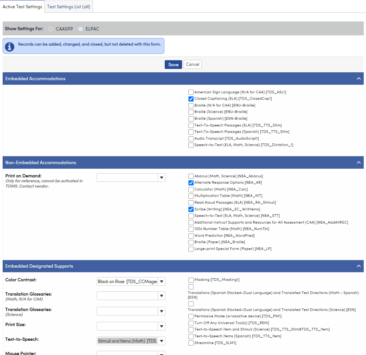This screenshot has height=355, width=366.
Task: Open the Translation Glossaries (Science) dropdown
Action: click(161, 311)
